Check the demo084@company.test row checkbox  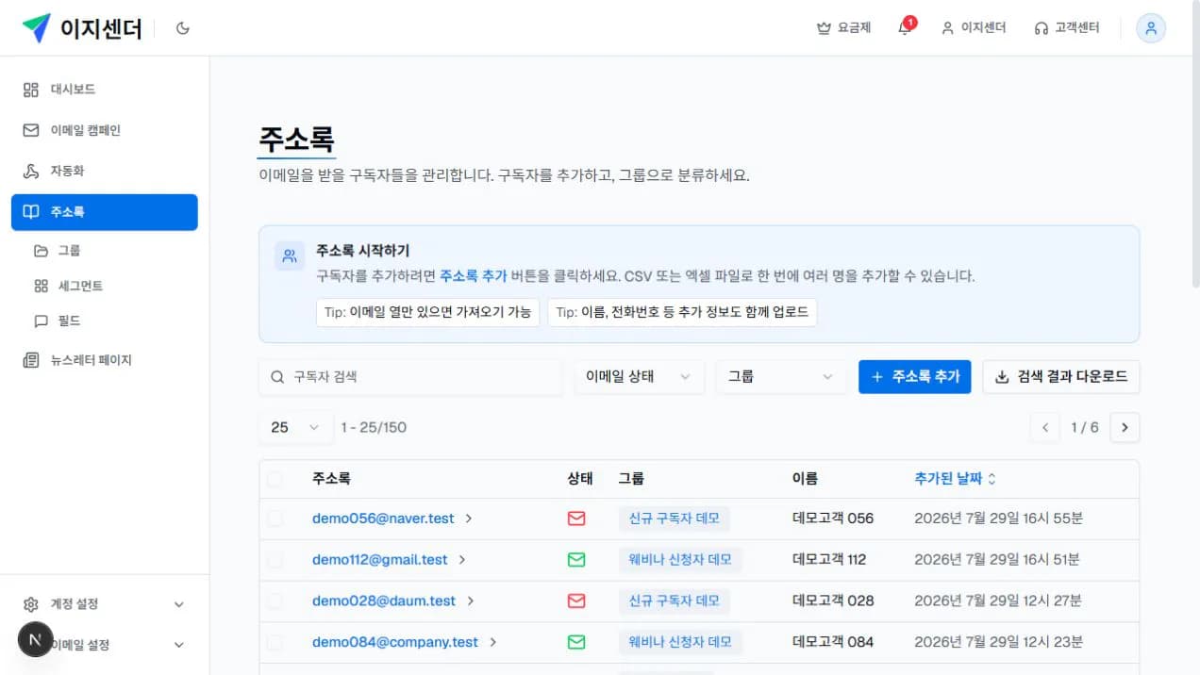275,642
